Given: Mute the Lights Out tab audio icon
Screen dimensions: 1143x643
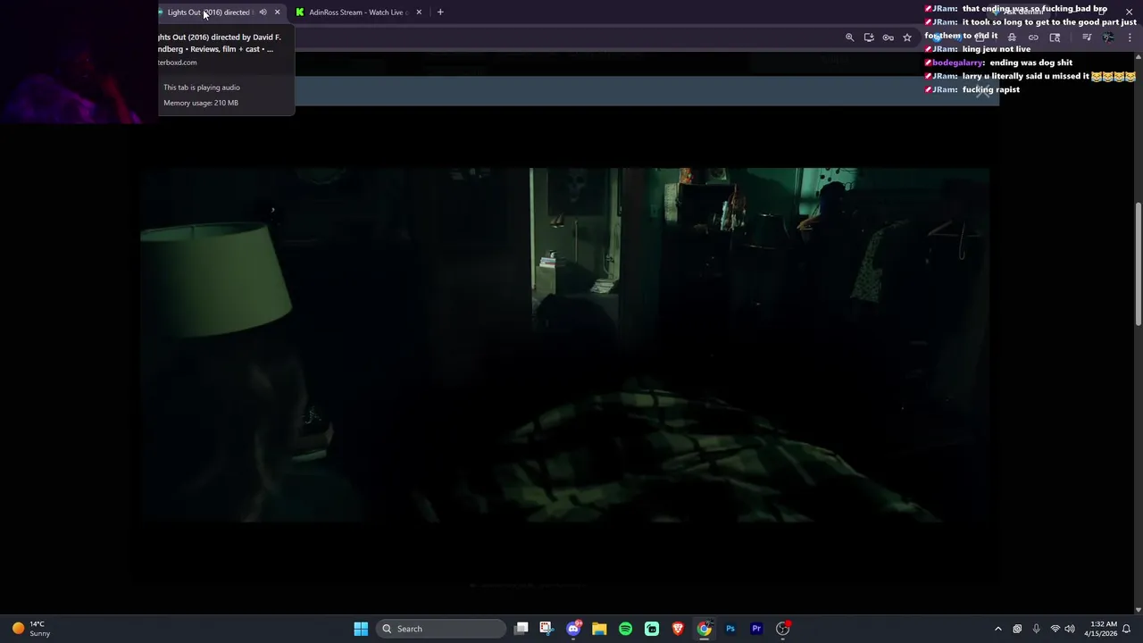Looking at the screenshot, I should click(x=263, y=13).
